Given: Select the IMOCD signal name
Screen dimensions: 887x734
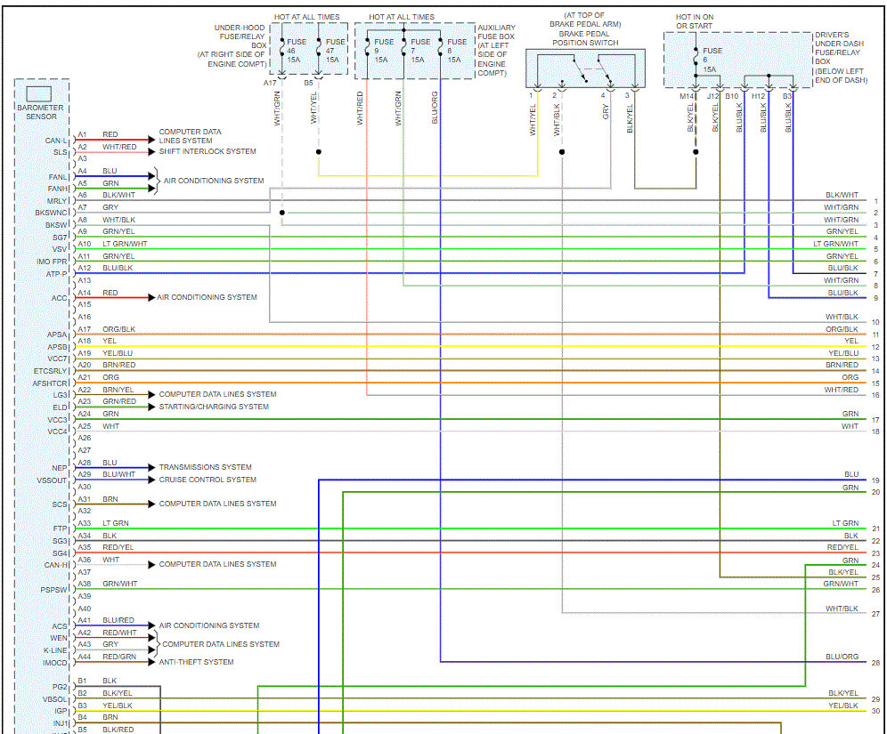Looking at the screenshot, I should [x=55, y=663].
